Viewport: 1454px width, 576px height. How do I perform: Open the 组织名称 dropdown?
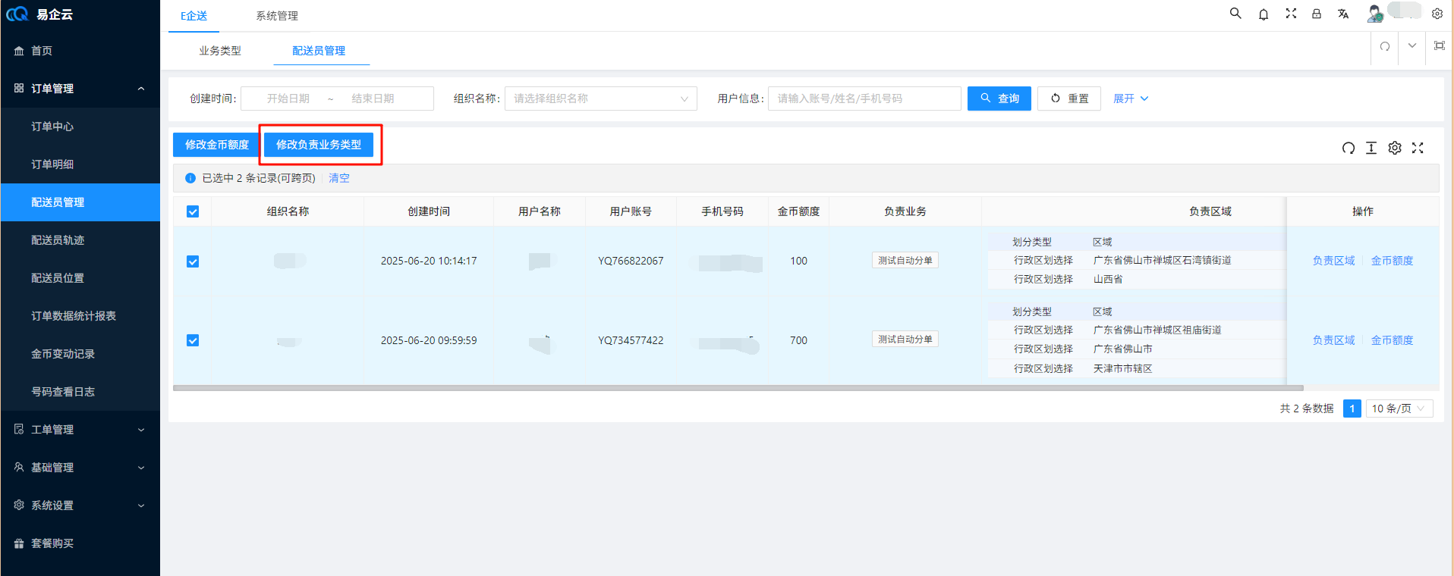click(x=600, y=99)
